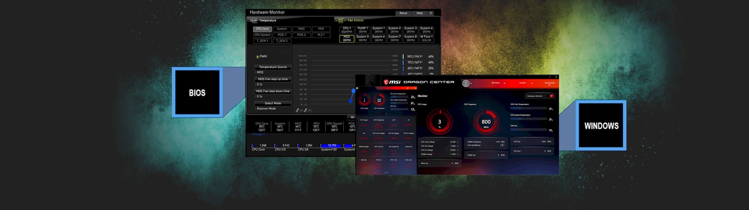
Task: Select the System 5 fan button
Action: (x=363, y=38)
